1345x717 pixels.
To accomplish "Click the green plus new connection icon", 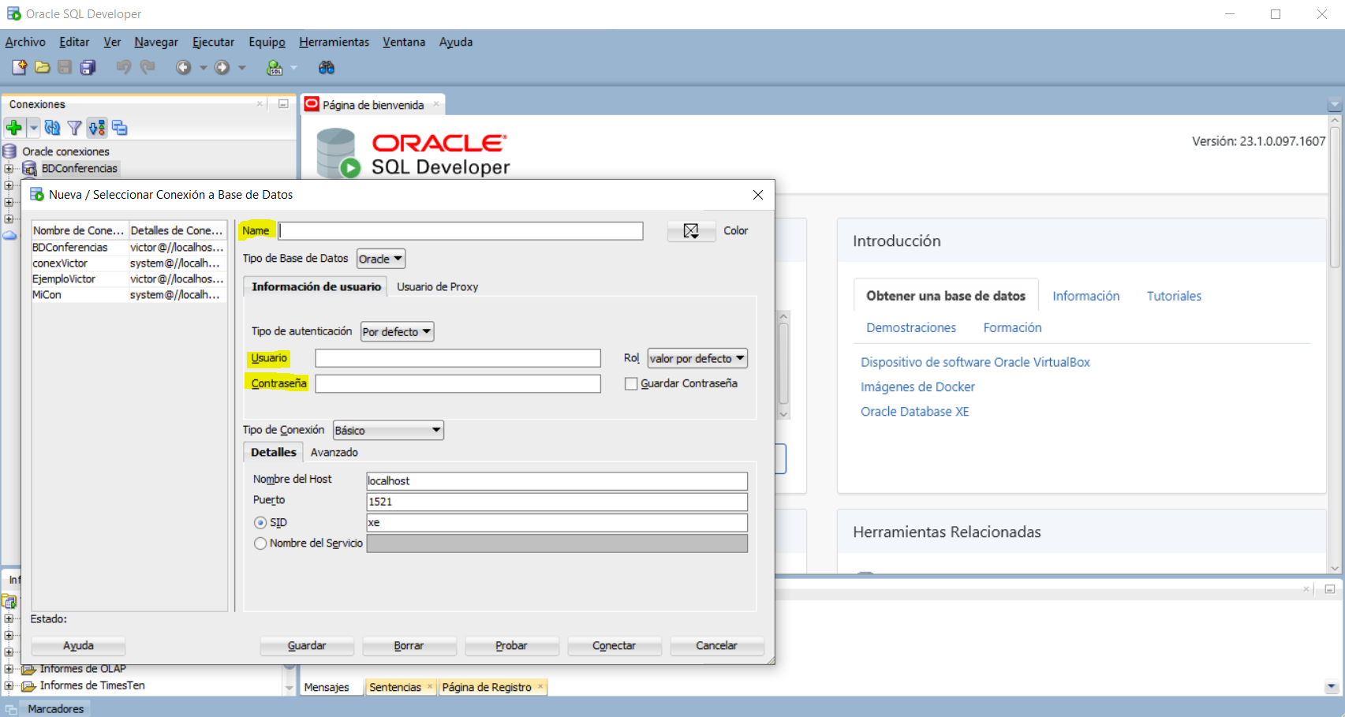I will click(x=13, y=128).
